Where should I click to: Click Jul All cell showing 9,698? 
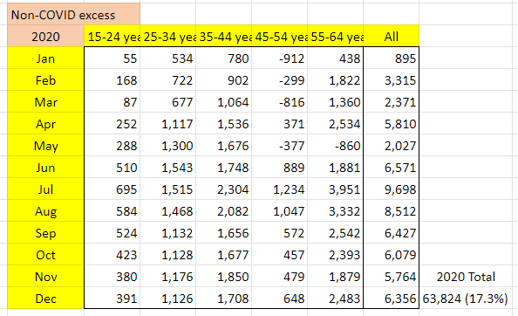pyautogui.click(x=392, y=189)
